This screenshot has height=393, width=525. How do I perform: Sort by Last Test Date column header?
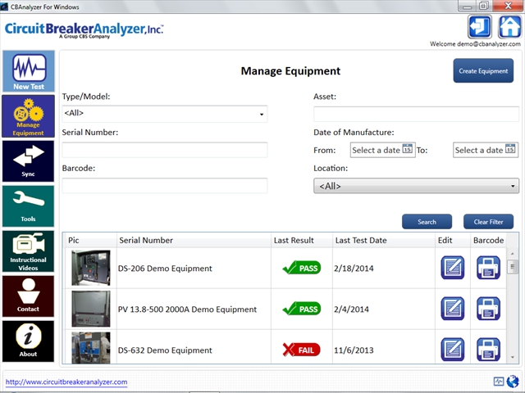(384, 240)
